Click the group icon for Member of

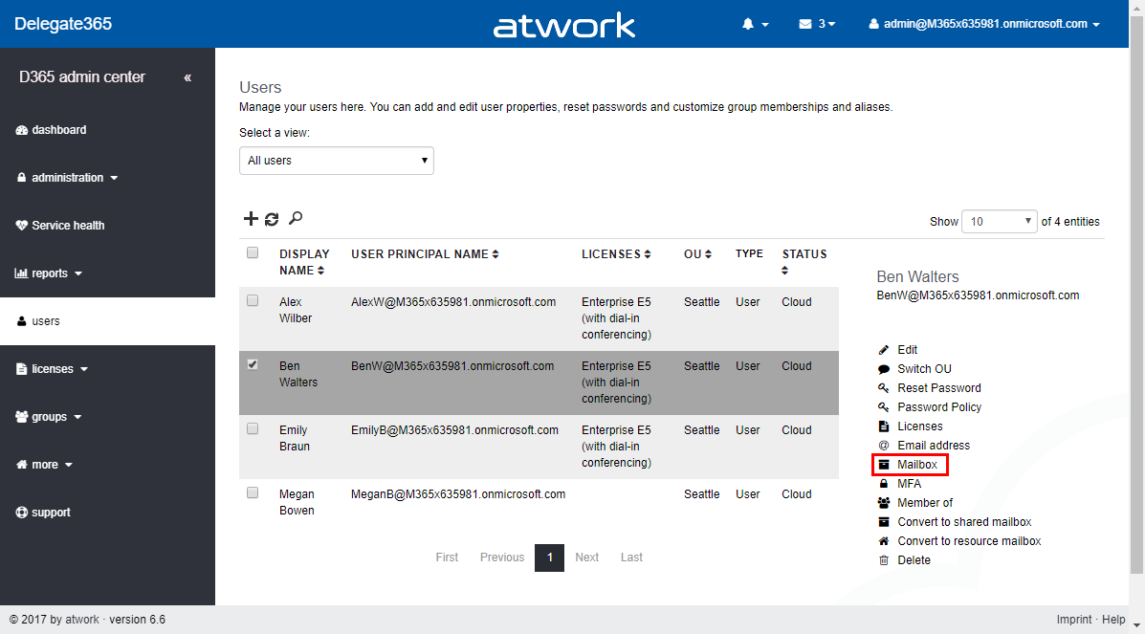click(884, 503)
